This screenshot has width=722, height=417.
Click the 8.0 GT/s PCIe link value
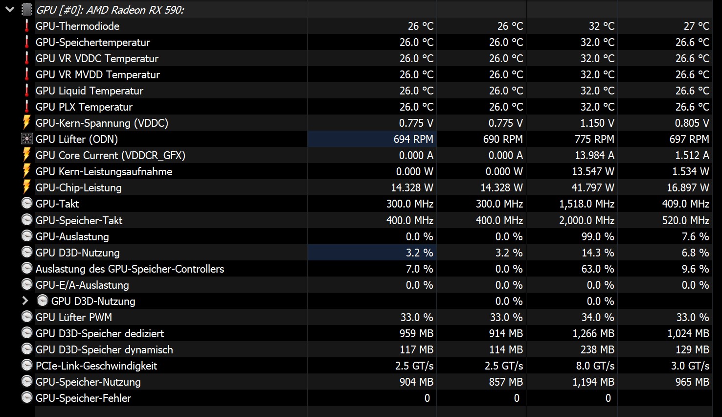pos(595,366)
